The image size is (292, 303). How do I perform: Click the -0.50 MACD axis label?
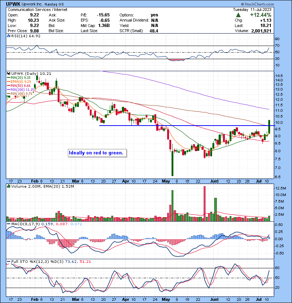278,253
